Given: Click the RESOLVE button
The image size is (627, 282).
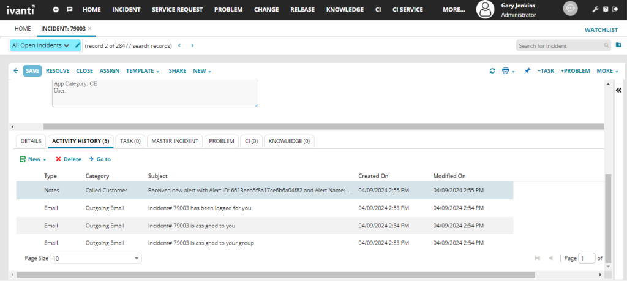Looking at the screenshot, I should click(58, 71).
